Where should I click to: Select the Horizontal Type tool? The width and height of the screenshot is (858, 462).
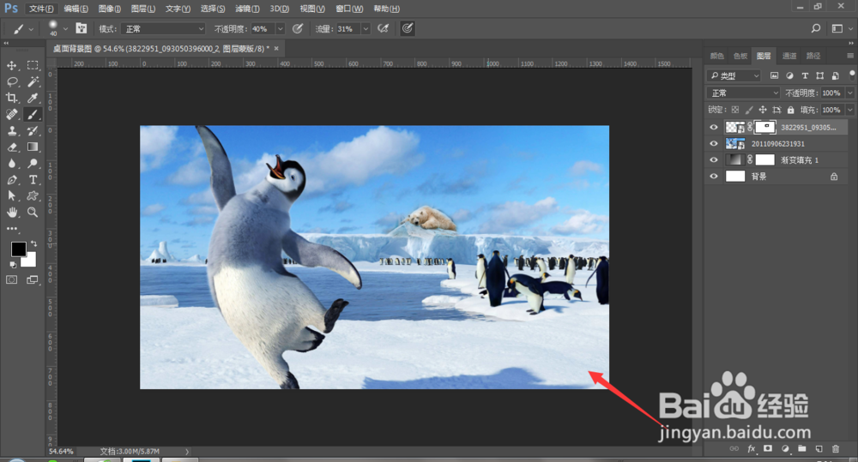click(x=33, y=180)
